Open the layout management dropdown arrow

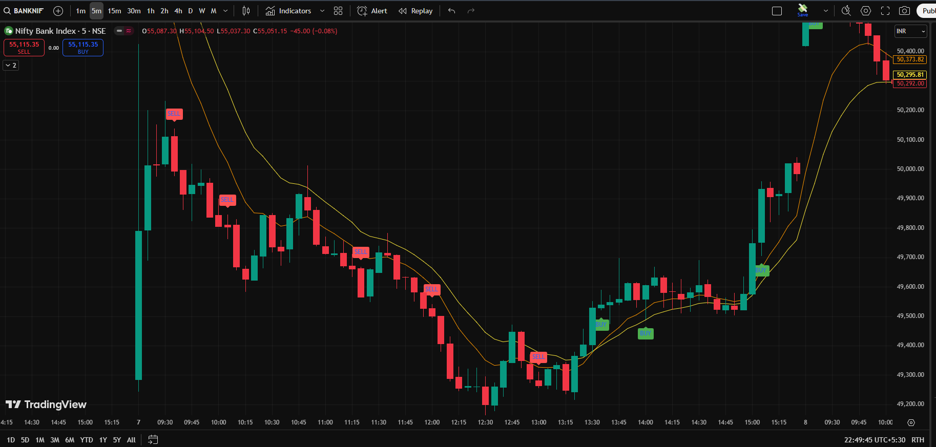825,11
